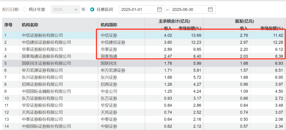The height and width of the screenshot is (130, 286).
Task: Click the 2.12 market share cell
Action: [x=197, y=126]
